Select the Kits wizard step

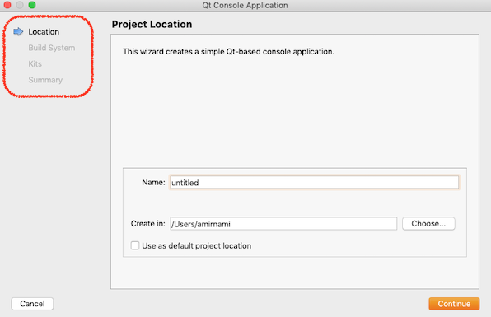(35, 64)
